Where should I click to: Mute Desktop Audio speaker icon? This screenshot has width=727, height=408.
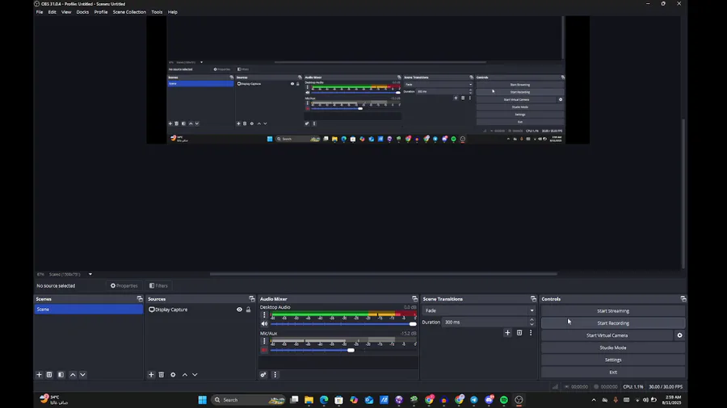[x=264, y=324]
